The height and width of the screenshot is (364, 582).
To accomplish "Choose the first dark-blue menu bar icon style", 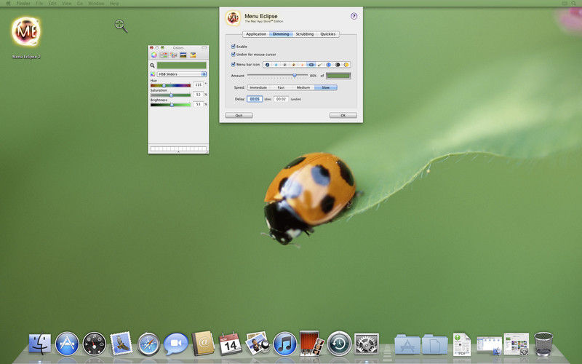I will (267, 65).
